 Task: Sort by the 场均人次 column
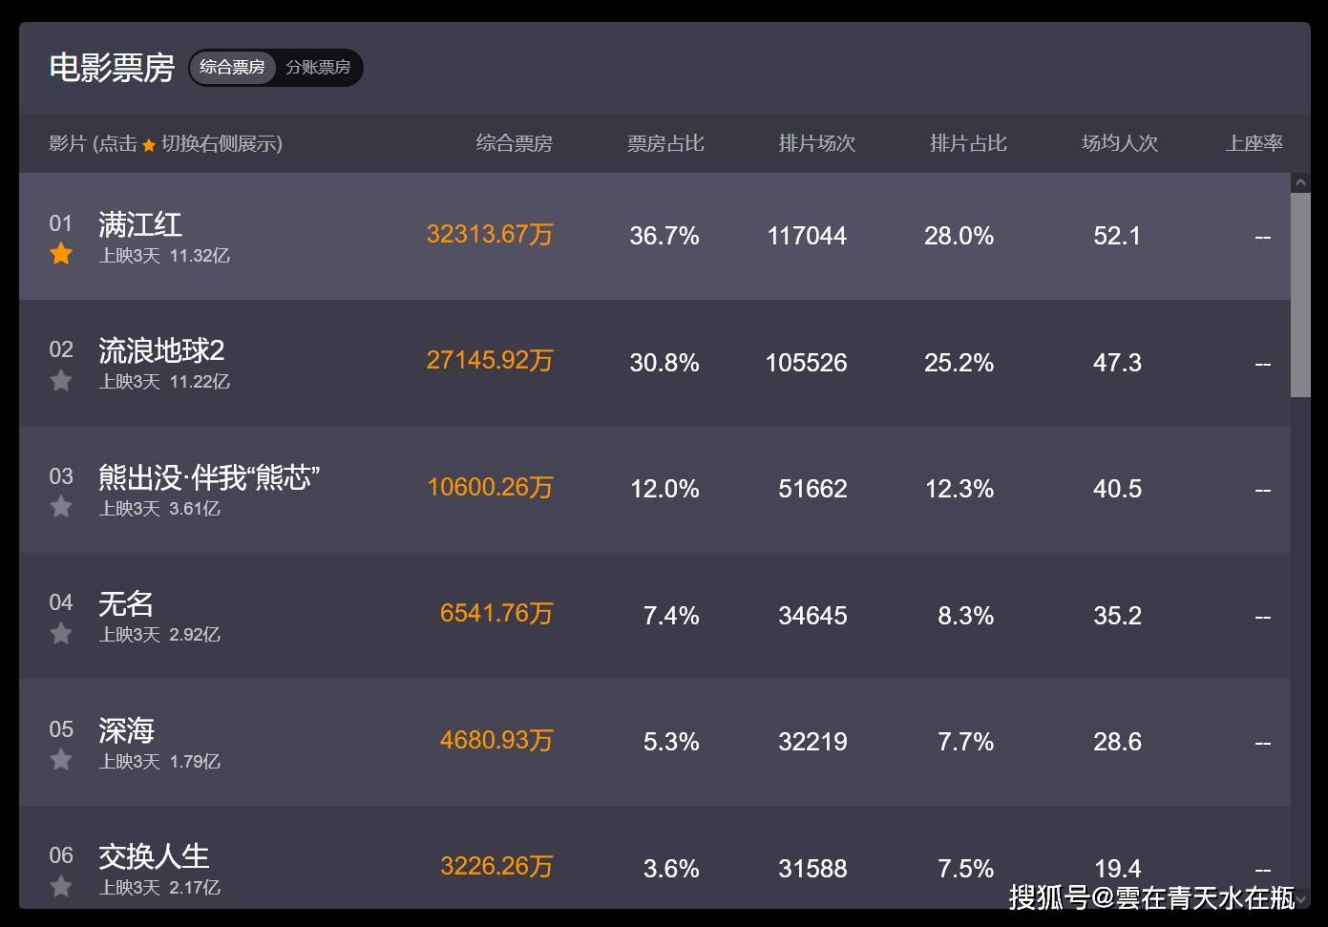pyautogui.click(x=1119, y=143)
